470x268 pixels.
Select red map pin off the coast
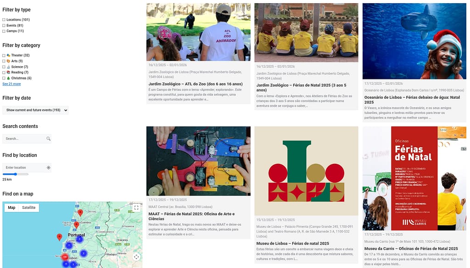pos(59,237)
